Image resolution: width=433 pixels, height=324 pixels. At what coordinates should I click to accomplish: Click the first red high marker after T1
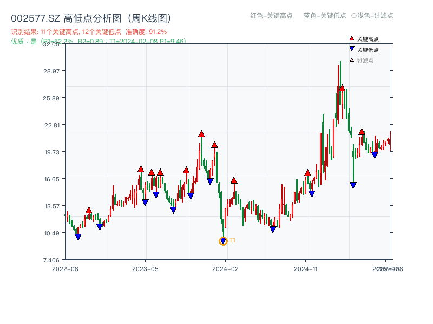coord(234,180)
